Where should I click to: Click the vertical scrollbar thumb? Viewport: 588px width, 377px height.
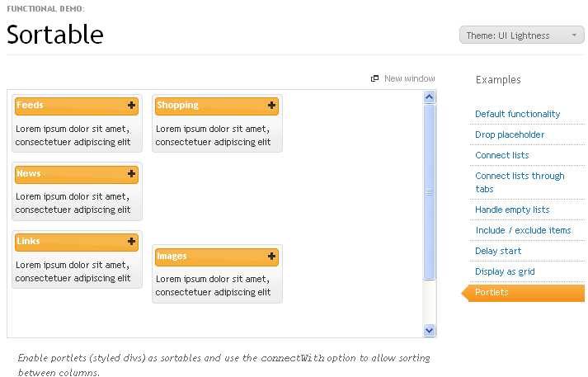click(429, 191)
